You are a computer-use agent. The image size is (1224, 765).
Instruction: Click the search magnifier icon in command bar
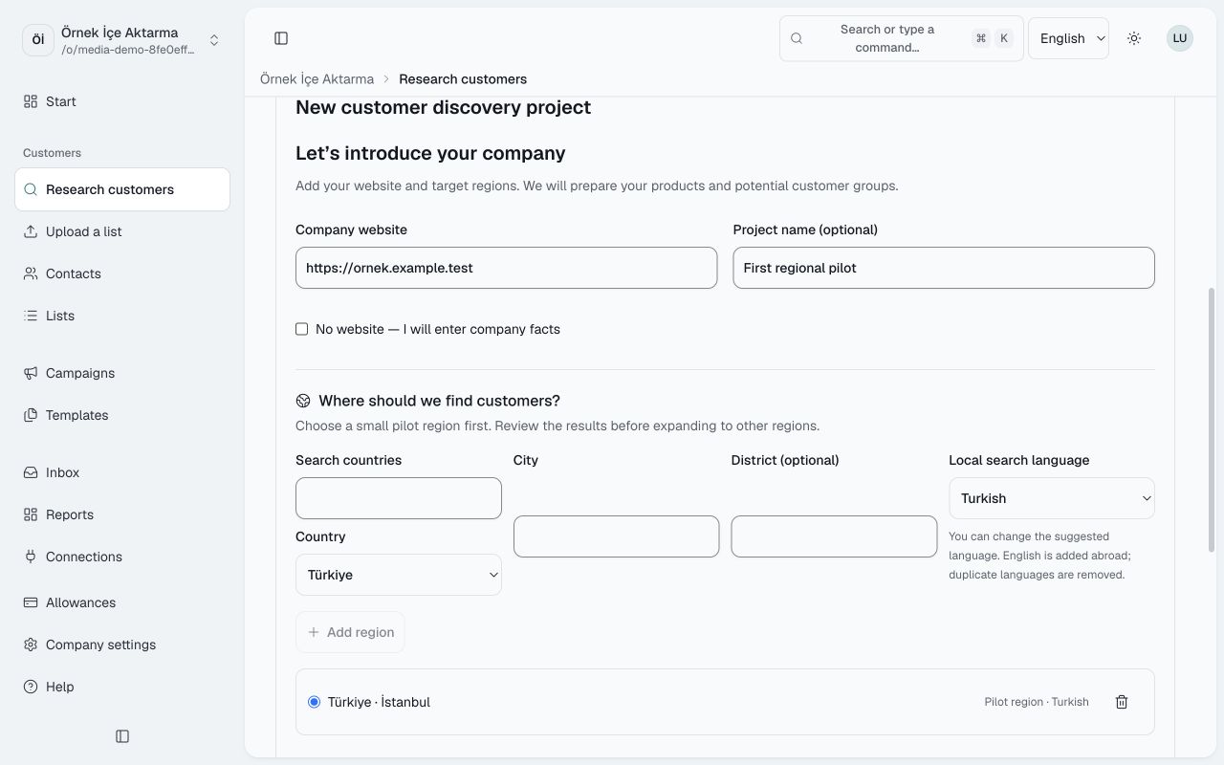pos(797,38)
